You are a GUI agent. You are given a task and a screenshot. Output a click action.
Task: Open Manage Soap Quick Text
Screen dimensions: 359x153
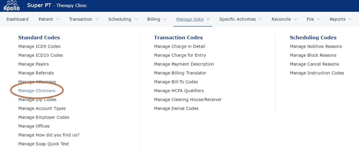(x=43, y=144)
